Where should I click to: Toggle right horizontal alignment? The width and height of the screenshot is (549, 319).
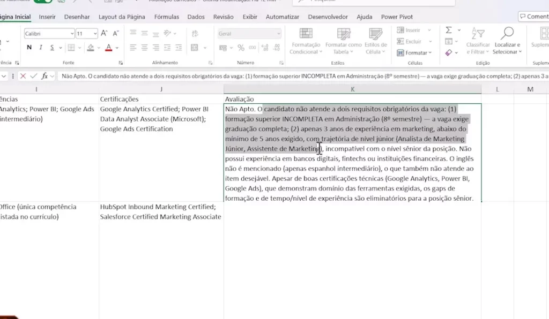tap(156, 48)
